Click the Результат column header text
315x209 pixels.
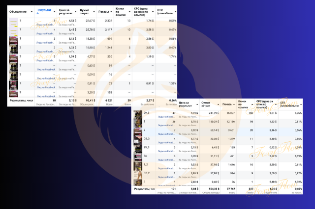coord(44,10)
